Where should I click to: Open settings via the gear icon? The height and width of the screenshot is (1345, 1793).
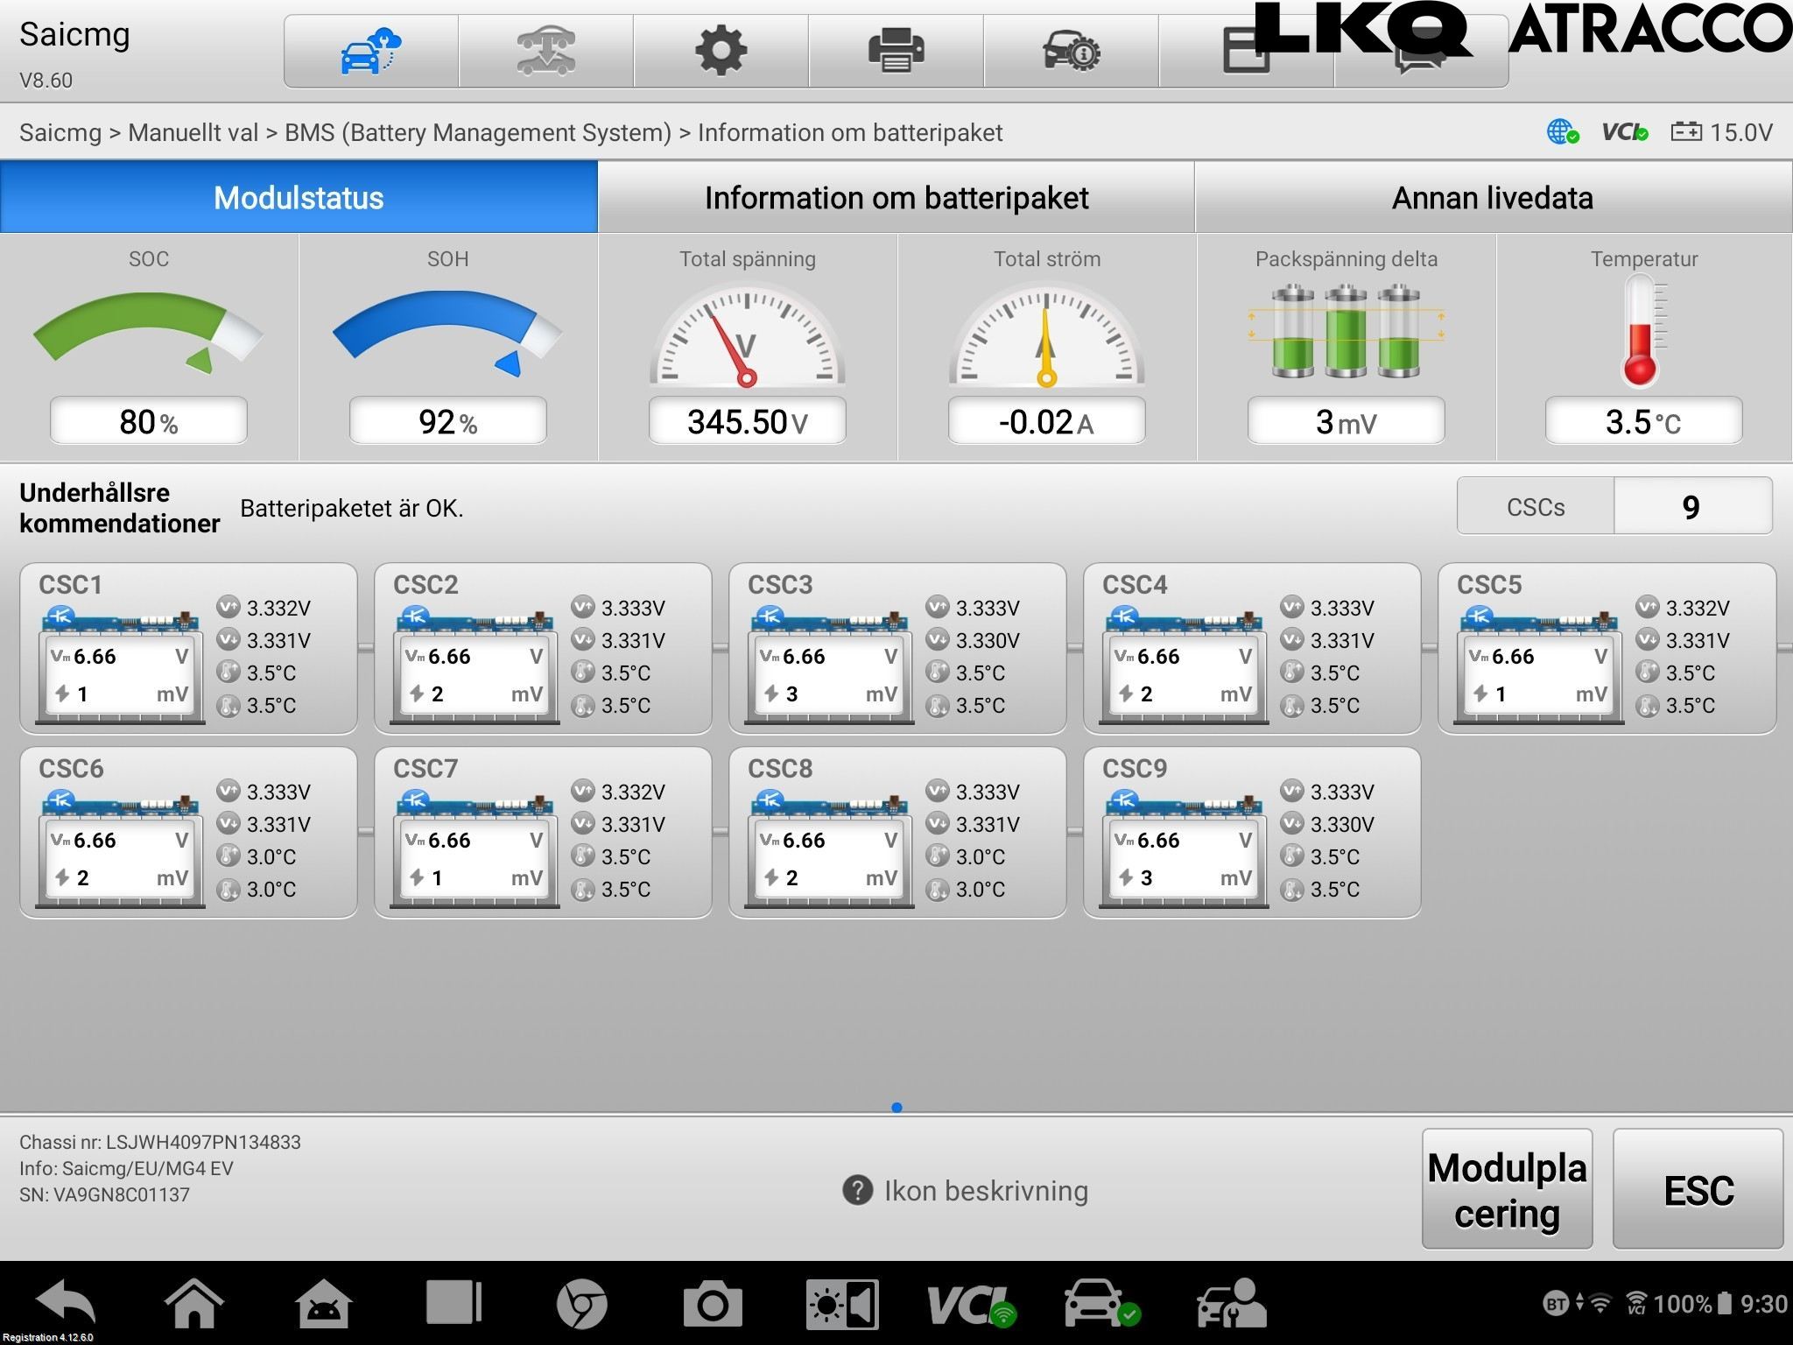click(x=721, y=51)
